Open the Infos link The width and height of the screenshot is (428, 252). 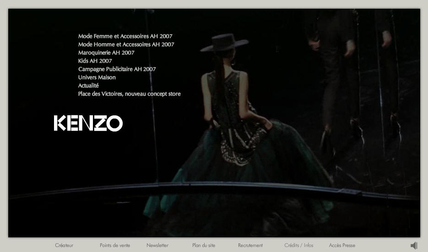click(x=309, y=245)
